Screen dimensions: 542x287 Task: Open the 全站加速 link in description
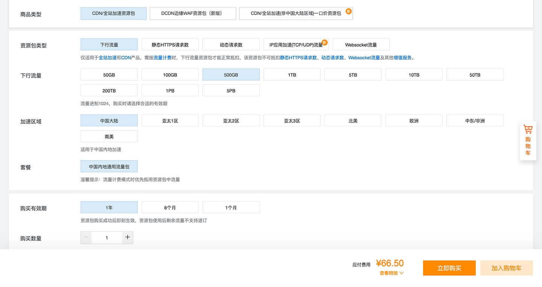point(108,58)
